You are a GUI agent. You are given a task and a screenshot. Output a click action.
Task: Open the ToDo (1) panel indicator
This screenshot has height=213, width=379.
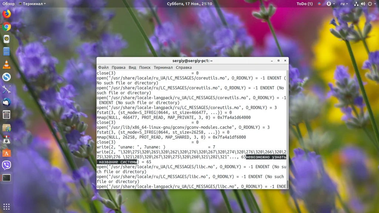click(305, 4)
